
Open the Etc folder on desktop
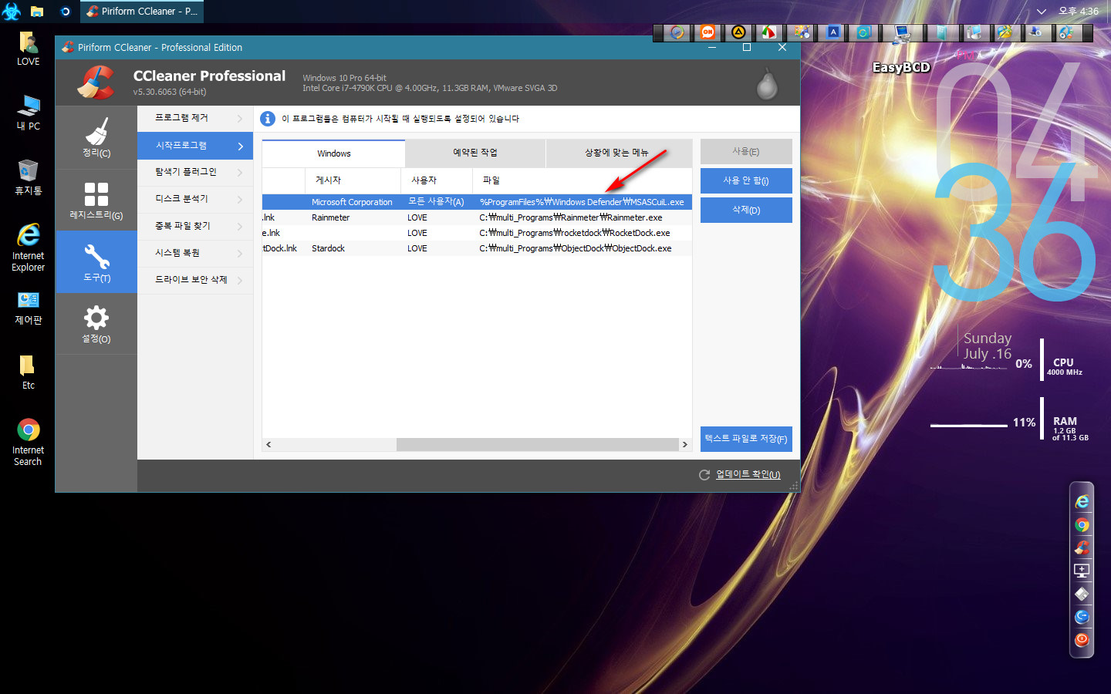coord(29,372)
